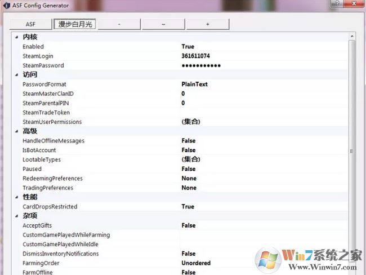Select the AcceptGifts property label
Image resolution: width=366 pixels, height=275 pixels.
point(37,225)
